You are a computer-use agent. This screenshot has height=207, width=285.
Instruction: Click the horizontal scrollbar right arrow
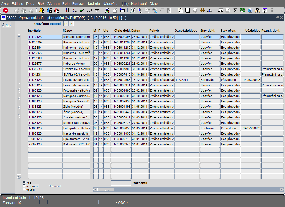pyautogui.click(x=282, y=189)
